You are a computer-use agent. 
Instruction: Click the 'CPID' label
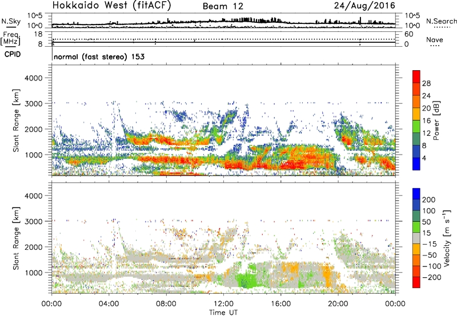pos(13,54)
